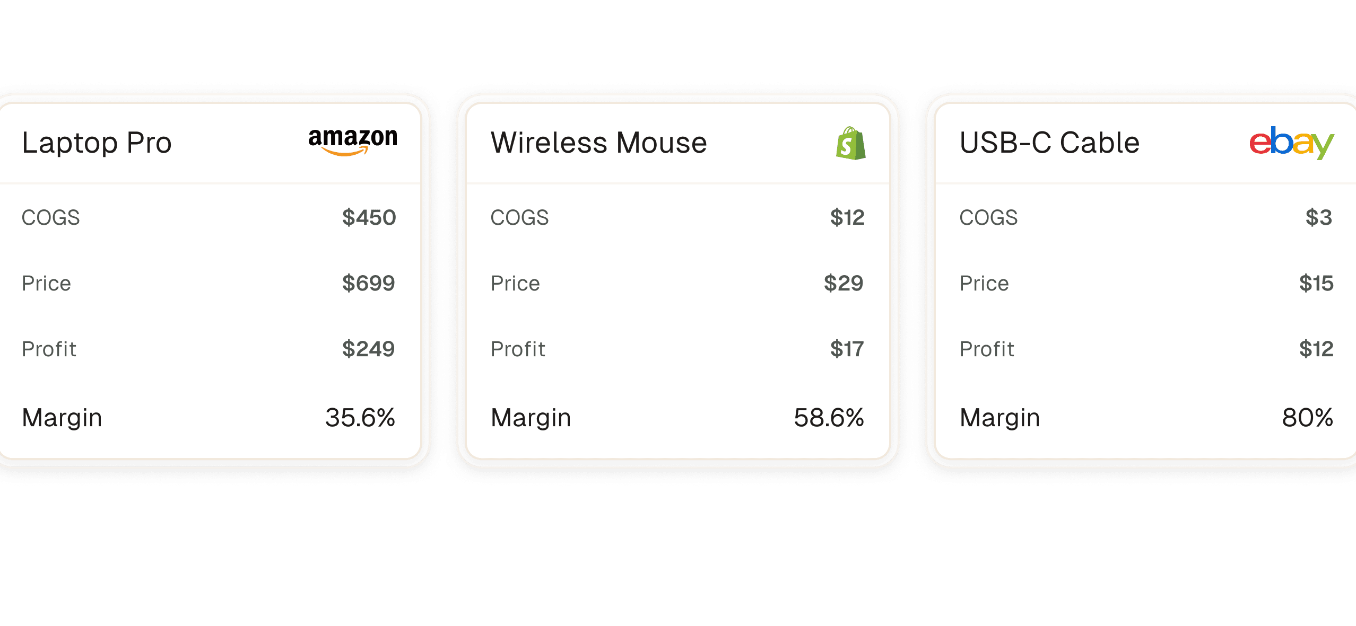
Task: Select the USB-C Cable title
Action: tap(1049, 143)
